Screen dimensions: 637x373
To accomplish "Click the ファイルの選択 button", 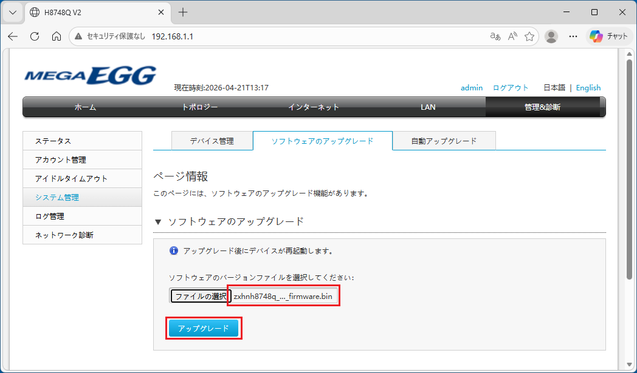I will [201, 297].
